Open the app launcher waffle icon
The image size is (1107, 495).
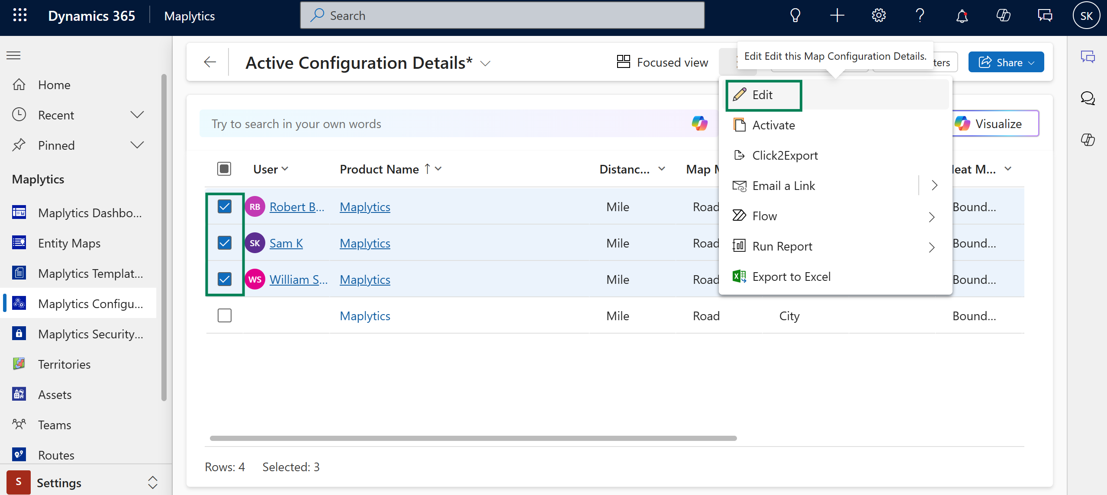click(x=20, y=16)
